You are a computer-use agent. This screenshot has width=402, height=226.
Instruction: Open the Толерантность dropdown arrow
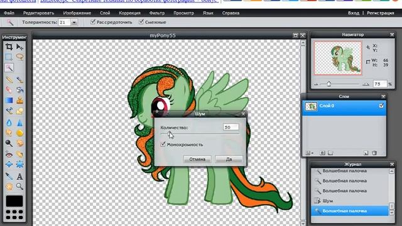tap(74, 23)
